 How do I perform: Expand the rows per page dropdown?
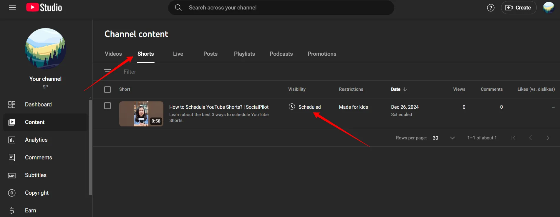[x=452, y=138]
